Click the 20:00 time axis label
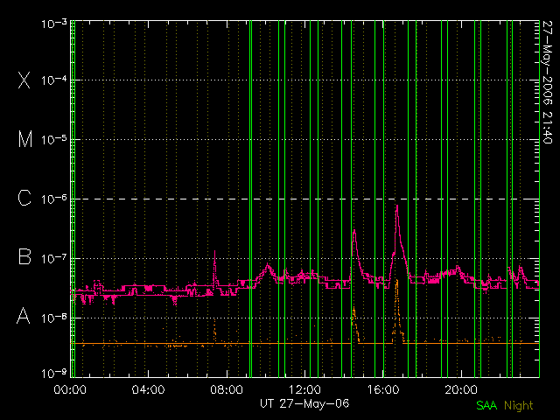Viewport: 560px width, 420px height. [x=461, y=389]
